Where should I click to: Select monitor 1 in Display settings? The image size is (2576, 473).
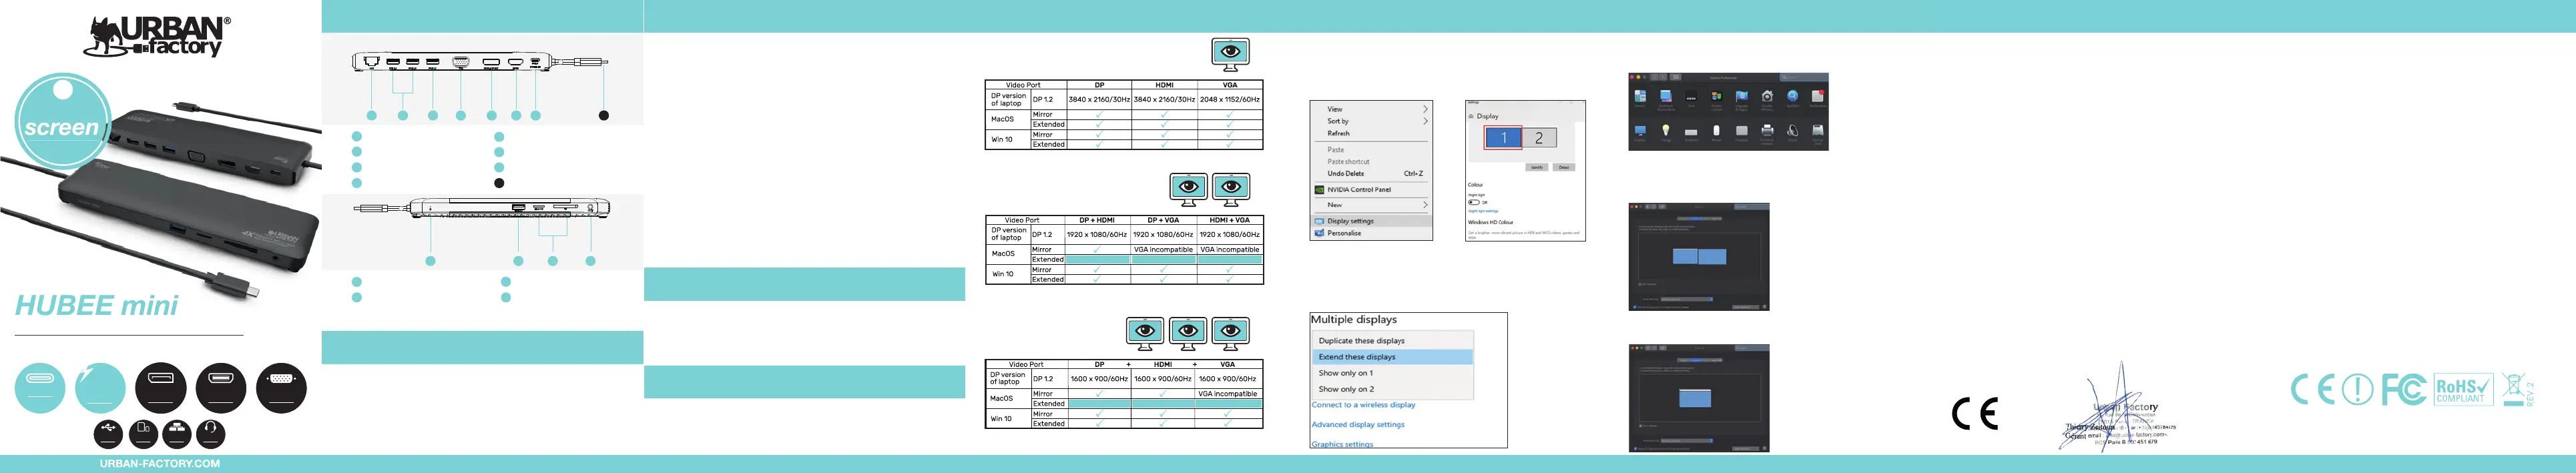(1503, 138)
